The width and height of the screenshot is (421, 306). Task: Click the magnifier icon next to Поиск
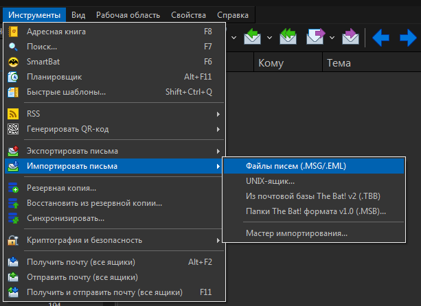click(x=13, y=47)
